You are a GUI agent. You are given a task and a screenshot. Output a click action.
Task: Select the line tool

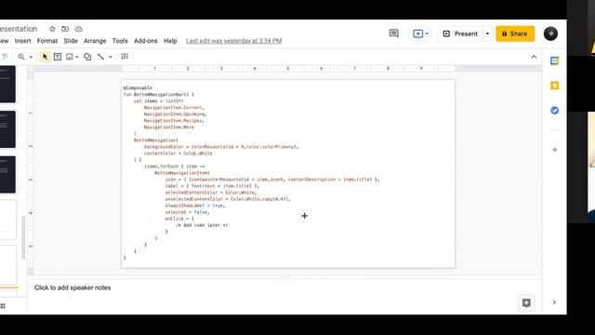pos(101,57)
